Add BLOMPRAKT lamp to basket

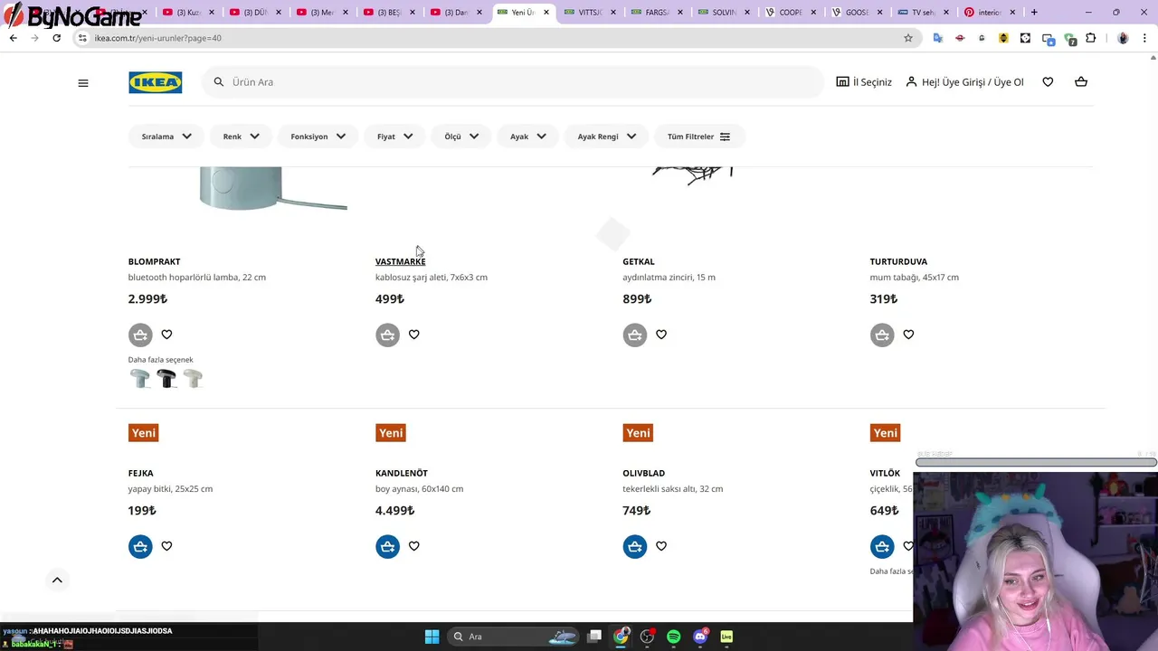coord(140,335)
